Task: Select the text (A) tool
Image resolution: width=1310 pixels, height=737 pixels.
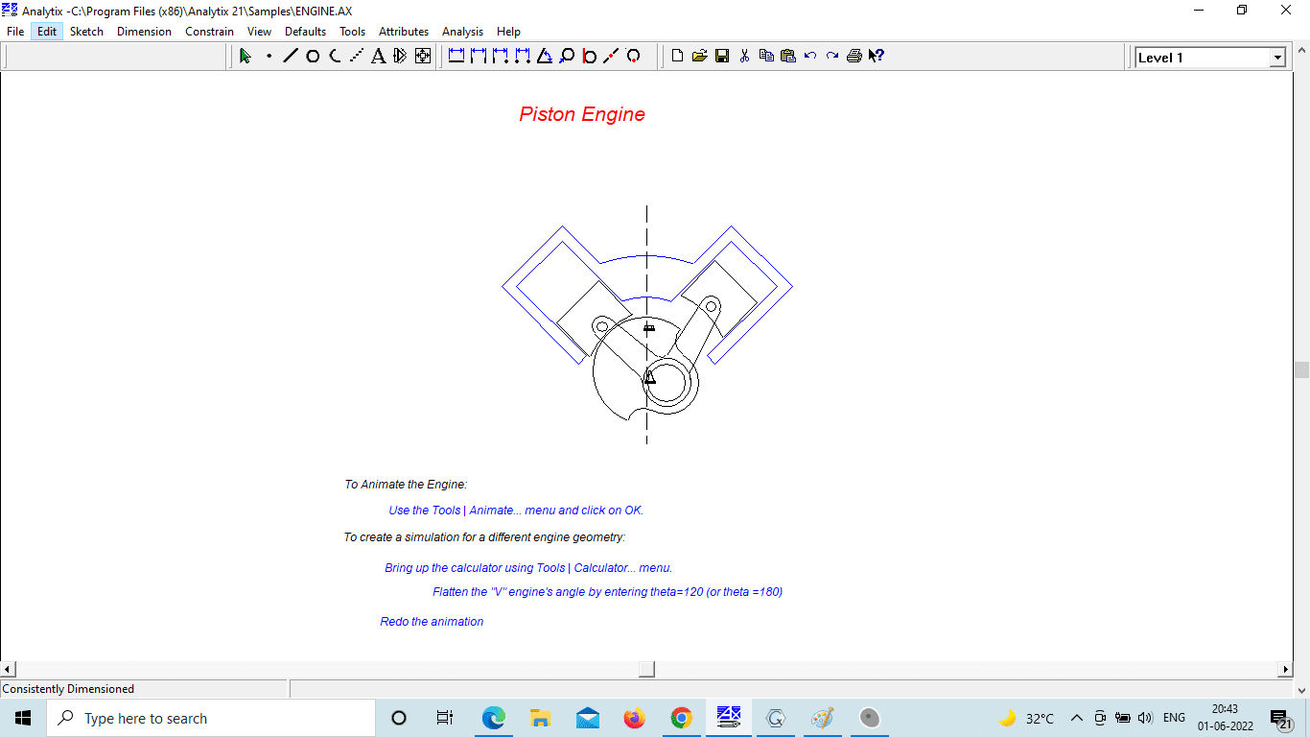Action: 379,57
